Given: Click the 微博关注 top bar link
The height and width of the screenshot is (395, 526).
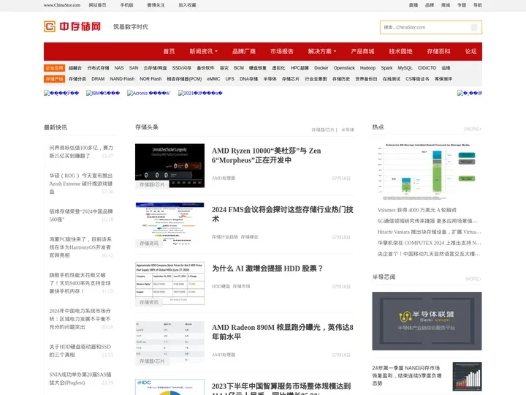Looking at the screenshot, I should click(x=156, y=5).
